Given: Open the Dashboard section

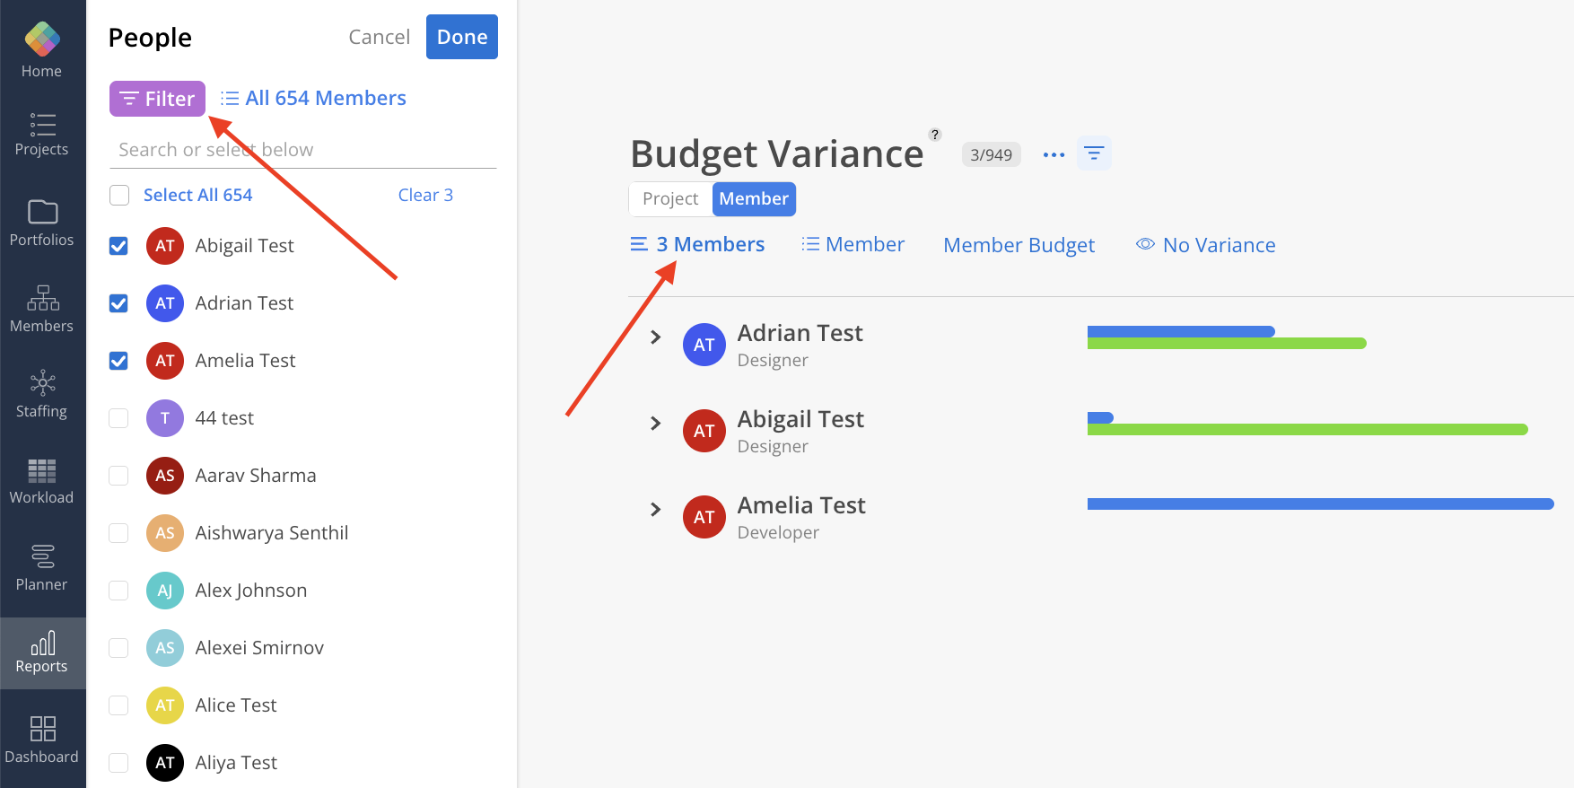Looking at the screenshot, I should click(x=42, y=740).
